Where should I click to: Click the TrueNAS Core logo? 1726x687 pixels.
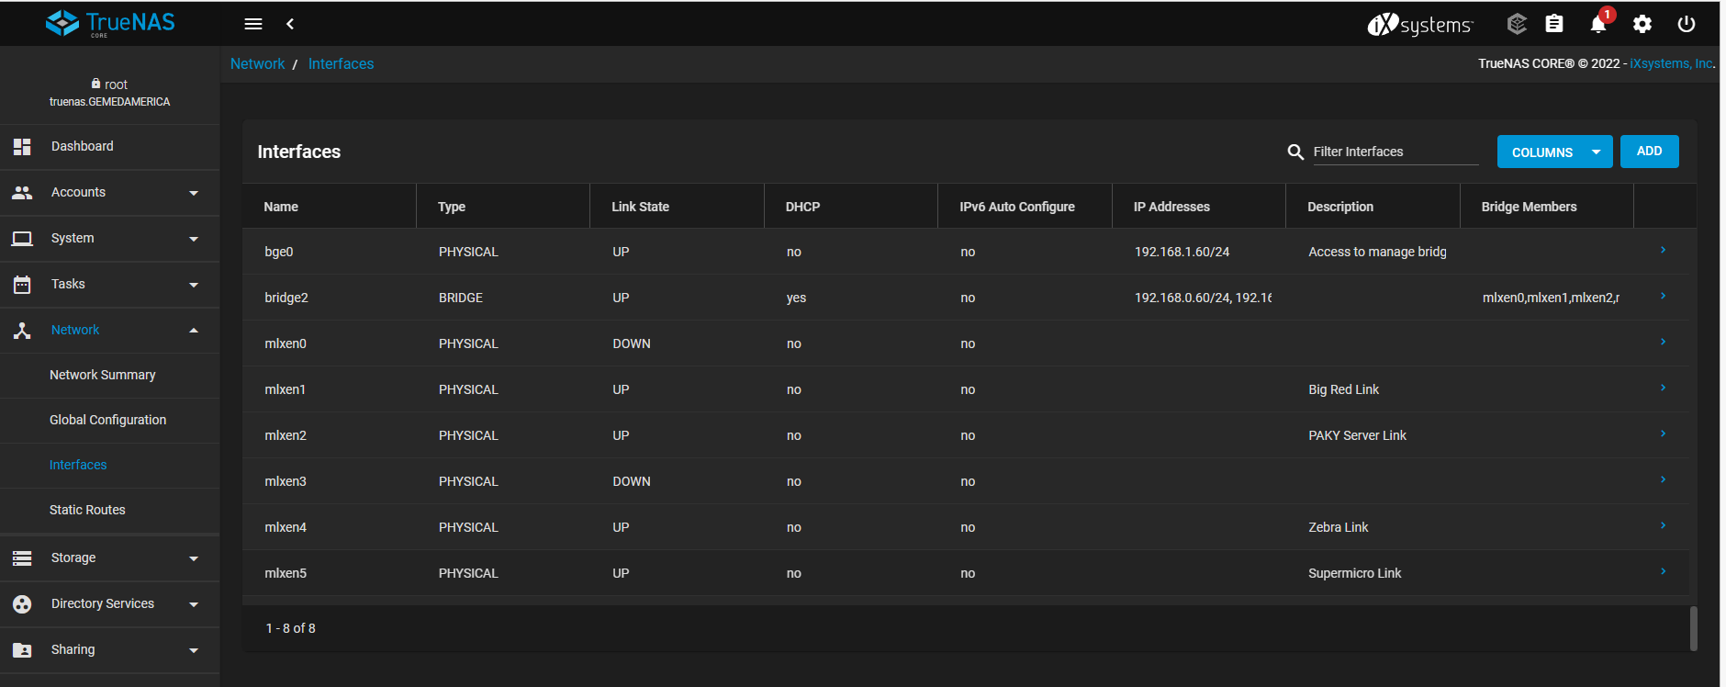[x=110, y=23]
